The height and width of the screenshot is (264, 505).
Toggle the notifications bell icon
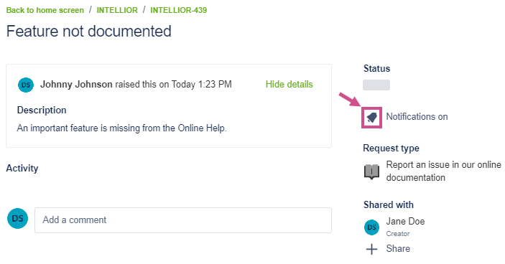coord(371,118)
